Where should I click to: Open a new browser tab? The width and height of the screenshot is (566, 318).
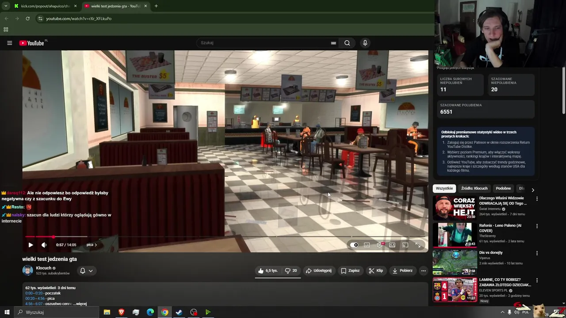pyautogui.click(x=156, y=6)
